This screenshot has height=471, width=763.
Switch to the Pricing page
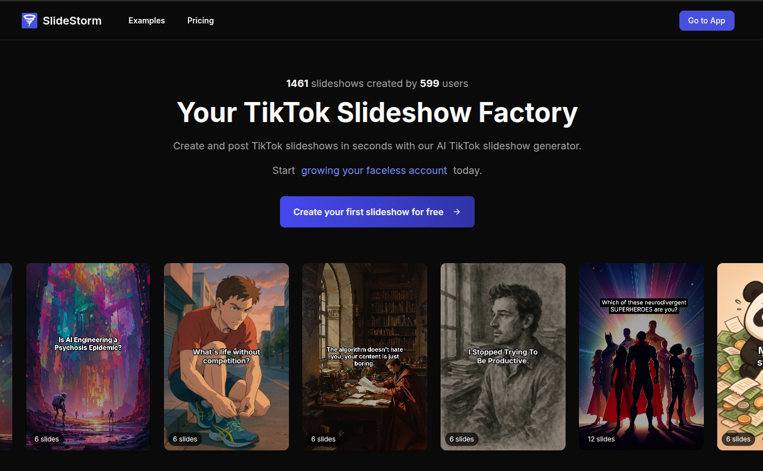(200, 20)
